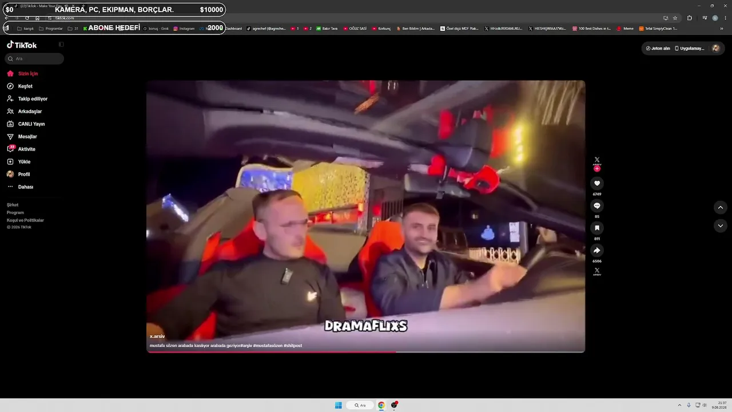Go to next video with down arrow
Viewport: 732px width, 412px height.
pos(721,226)
